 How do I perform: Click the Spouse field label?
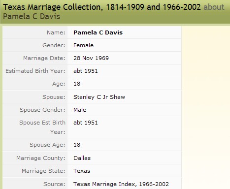[54, 97]
